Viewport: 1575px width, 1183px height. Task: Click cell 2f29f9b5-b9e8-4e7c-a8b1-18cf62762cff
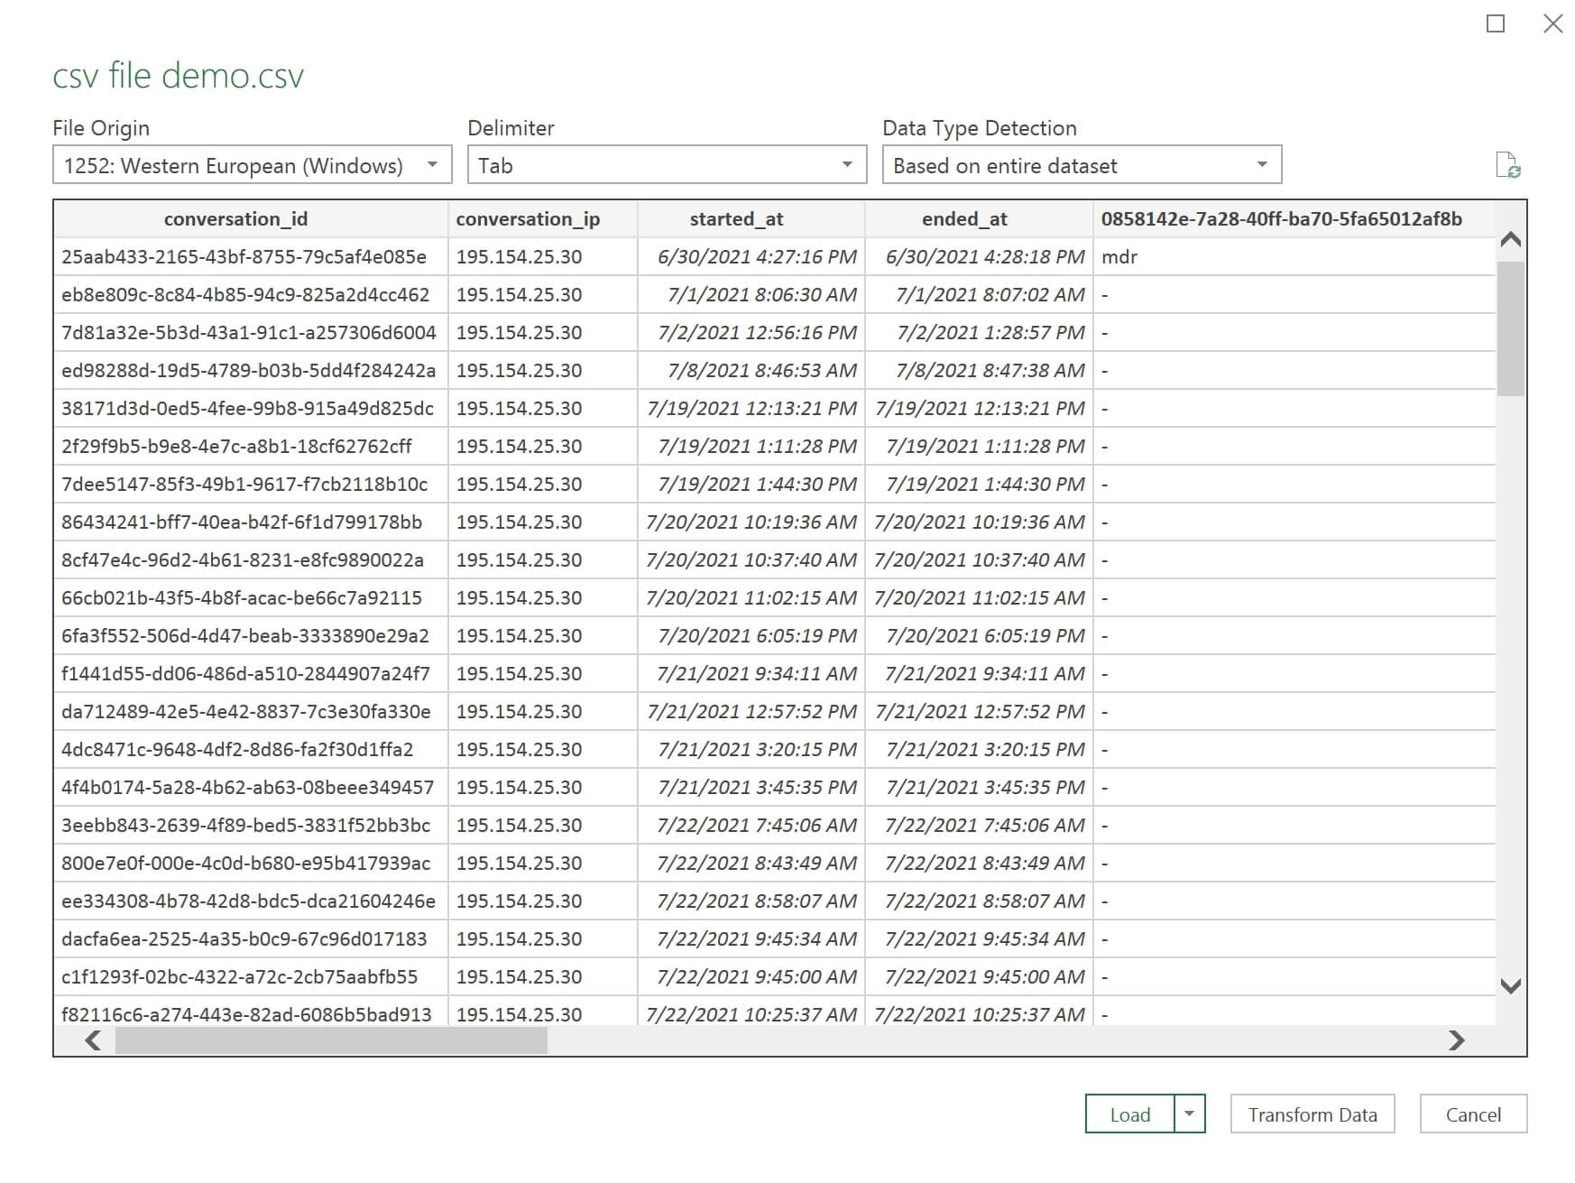251,447
